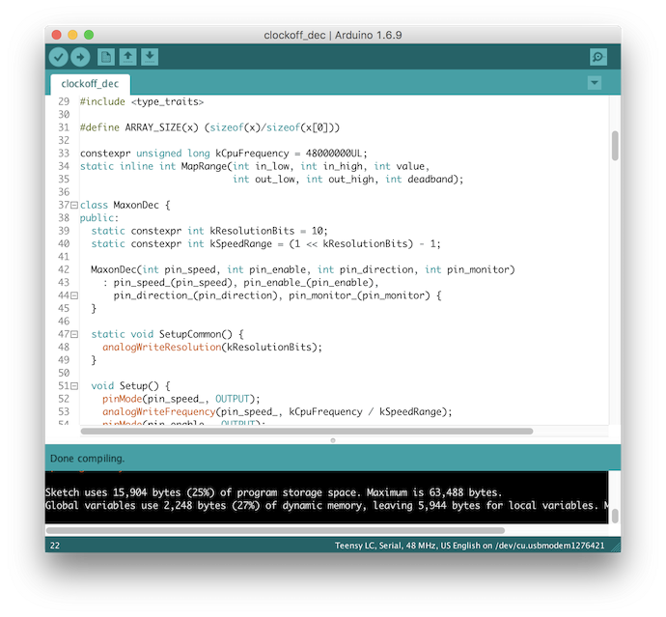Image resolution: width=666 pixels, height=617 pixels.
Task: Click the 'Done compiling.' status message
Action: [x=87, y=459]
